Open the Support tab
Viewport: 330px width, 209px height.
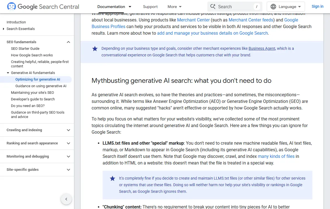point(150,7)
